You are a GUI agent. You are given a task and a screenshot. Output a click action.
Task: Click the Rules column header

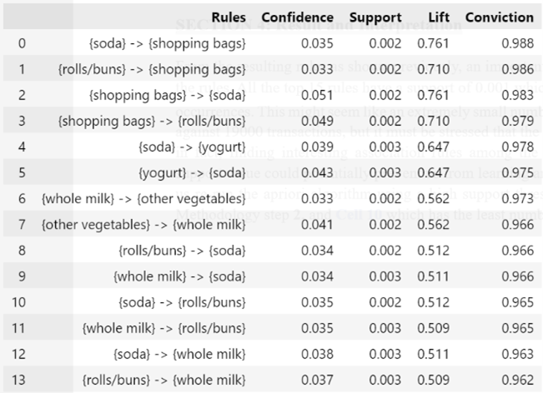pyautogui.click(x=229, y=17)
